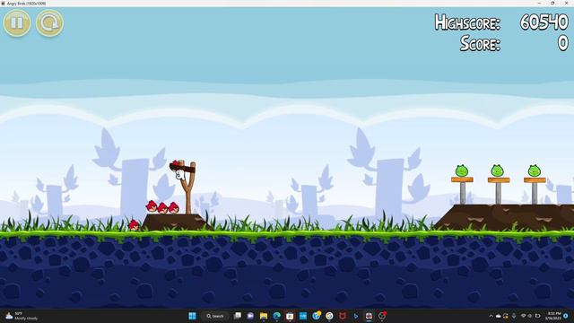
Task: Open the Windows Start menu
Action: (x=192, y=316)
